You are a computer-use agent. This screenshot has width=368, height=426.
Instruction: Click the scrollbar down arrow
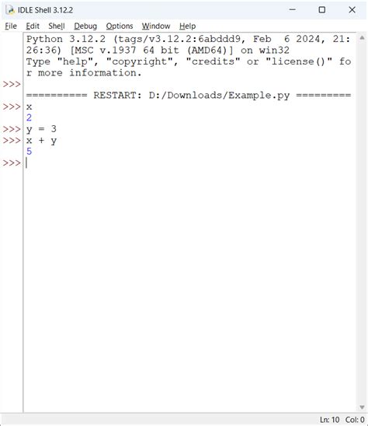[x=362, y=407]
